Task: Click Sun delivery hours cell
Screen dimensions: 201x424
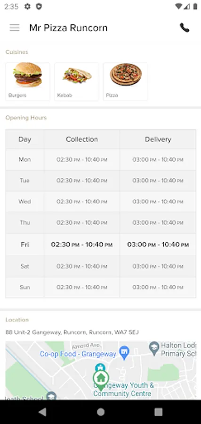Action: 158,287
